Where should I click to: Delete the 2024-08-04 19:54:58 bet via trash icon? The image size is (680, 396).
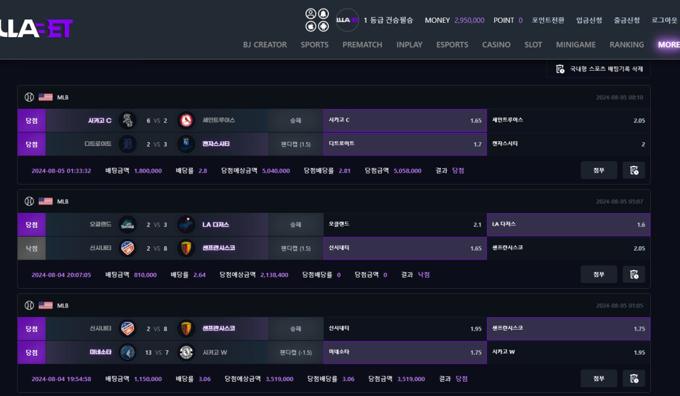[634, 378]
